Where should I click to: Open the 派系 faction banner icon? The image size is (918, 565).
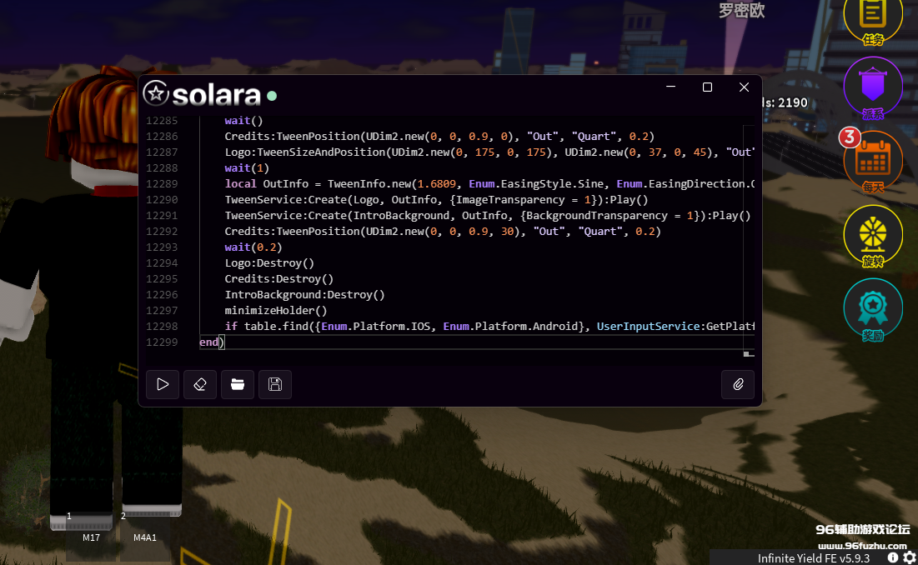[x=873, y=87]
